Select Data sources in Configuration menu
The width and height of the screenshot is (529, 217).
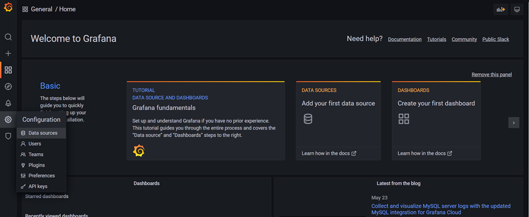41,133
